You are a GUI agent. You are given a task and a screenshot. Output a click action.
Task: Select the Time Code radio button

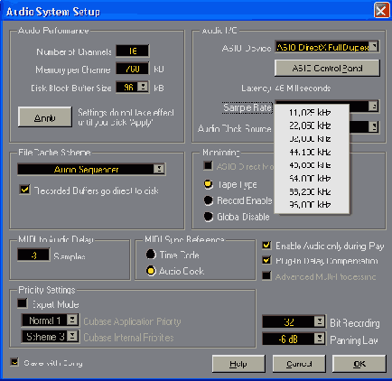point(151,255)
